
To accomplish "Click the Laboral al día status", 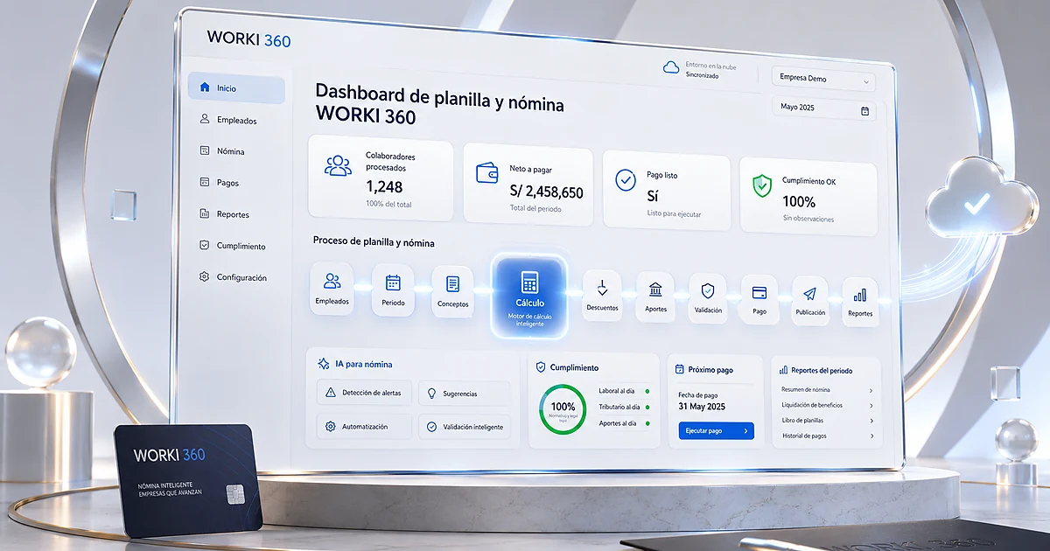I will (624, 391).
